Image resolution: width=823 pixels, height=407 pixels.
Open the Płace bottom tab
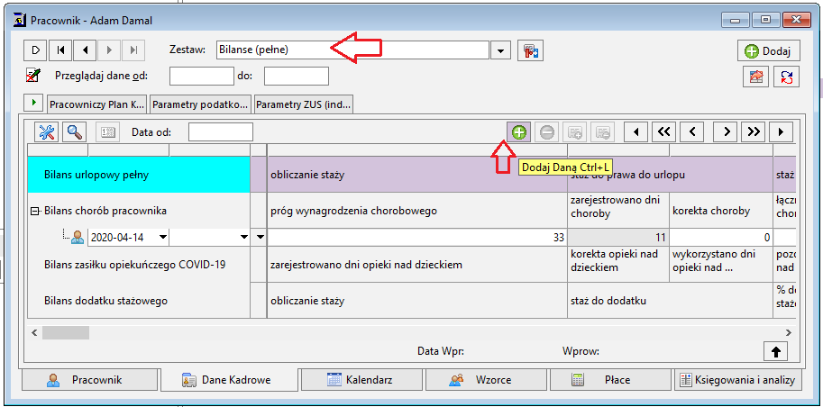(610, 380)
